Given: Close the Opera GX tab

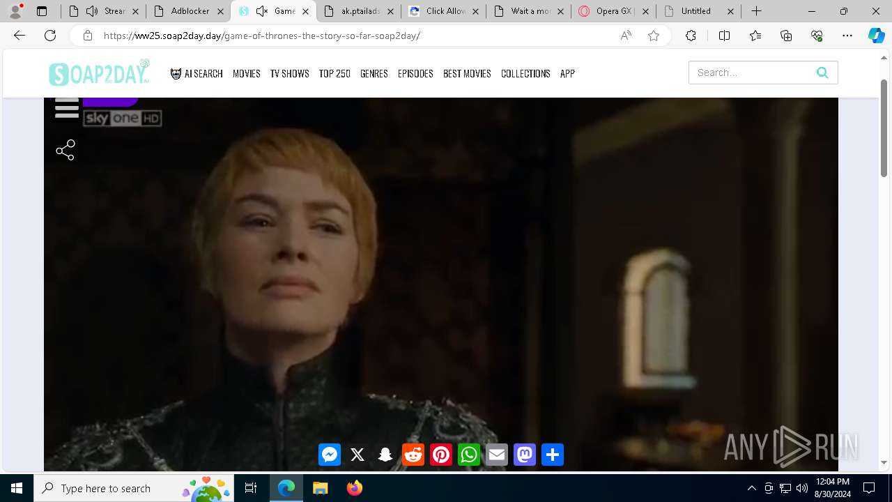Looking at the screenshot, I should pyautogui.click(x=645, y=11).
